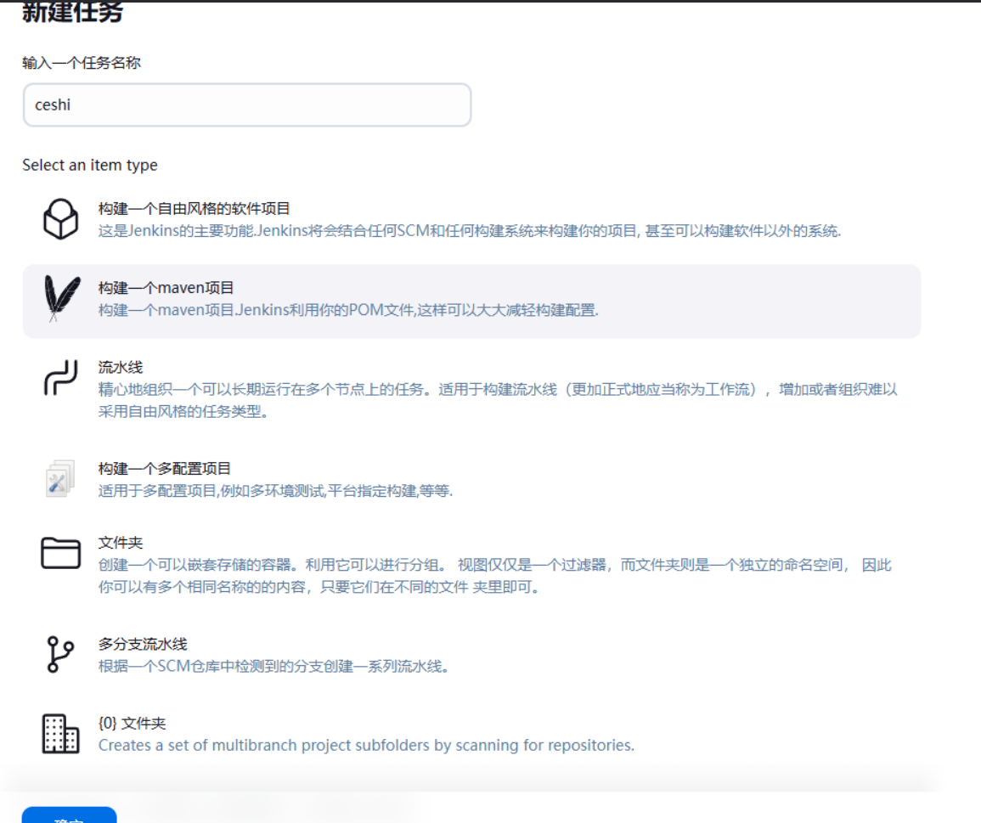
Task: Select the 流水线 item title
Action: (120, 368)
